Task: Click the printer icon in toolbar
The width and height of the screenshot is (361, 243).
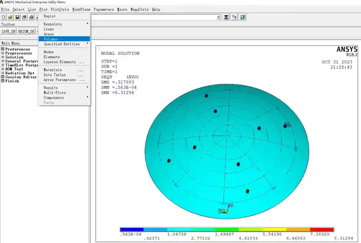Action: 31,17
